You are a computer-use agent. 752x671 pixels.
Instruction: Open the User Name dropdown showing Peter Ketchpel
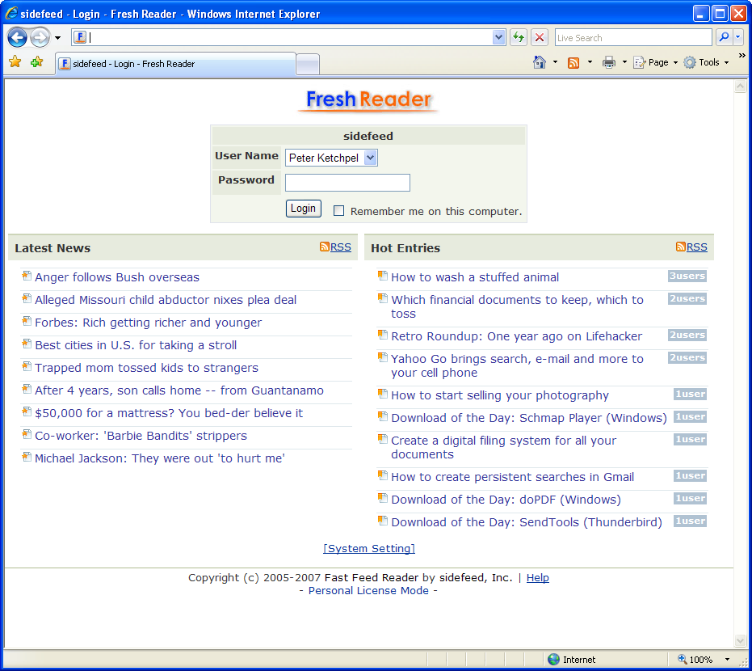click(x=331, y=158)
